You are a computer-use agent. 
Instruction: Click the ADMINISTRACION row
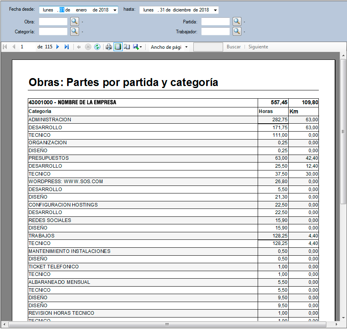[x=173, y=120]
